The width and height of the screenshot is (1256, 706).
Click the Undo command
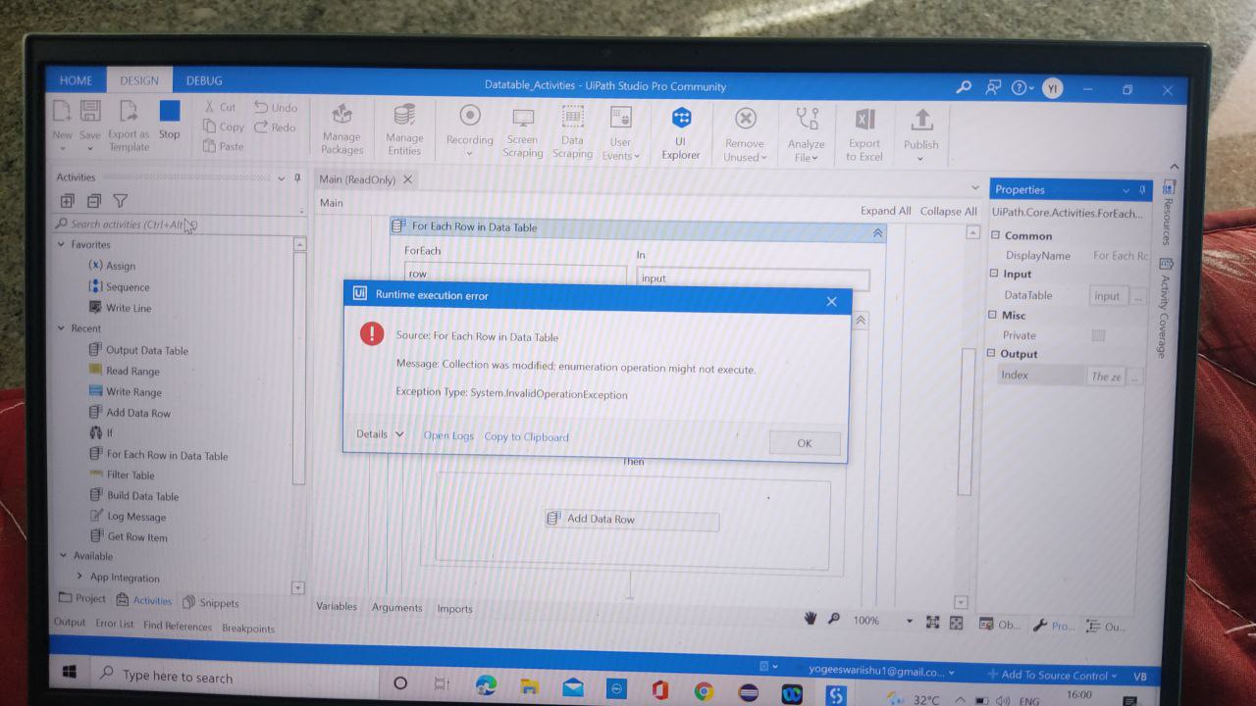click(276, 107)
